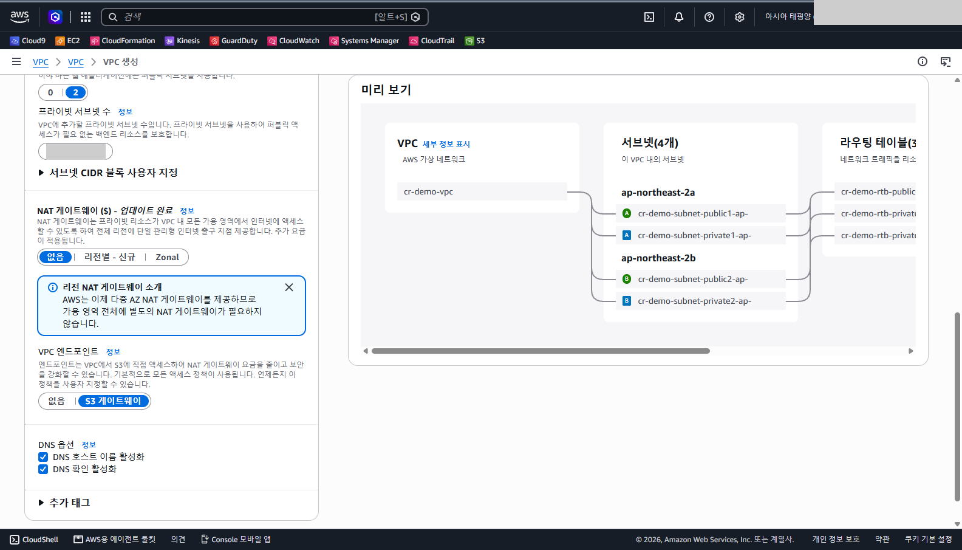Open the info panel icon near breadcrumbs

click(x=923, y=61)
